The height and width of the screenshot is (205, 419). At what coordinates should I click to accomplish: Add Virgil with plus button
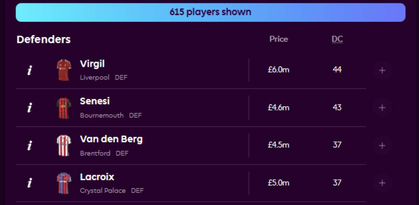tap(382, 71)
